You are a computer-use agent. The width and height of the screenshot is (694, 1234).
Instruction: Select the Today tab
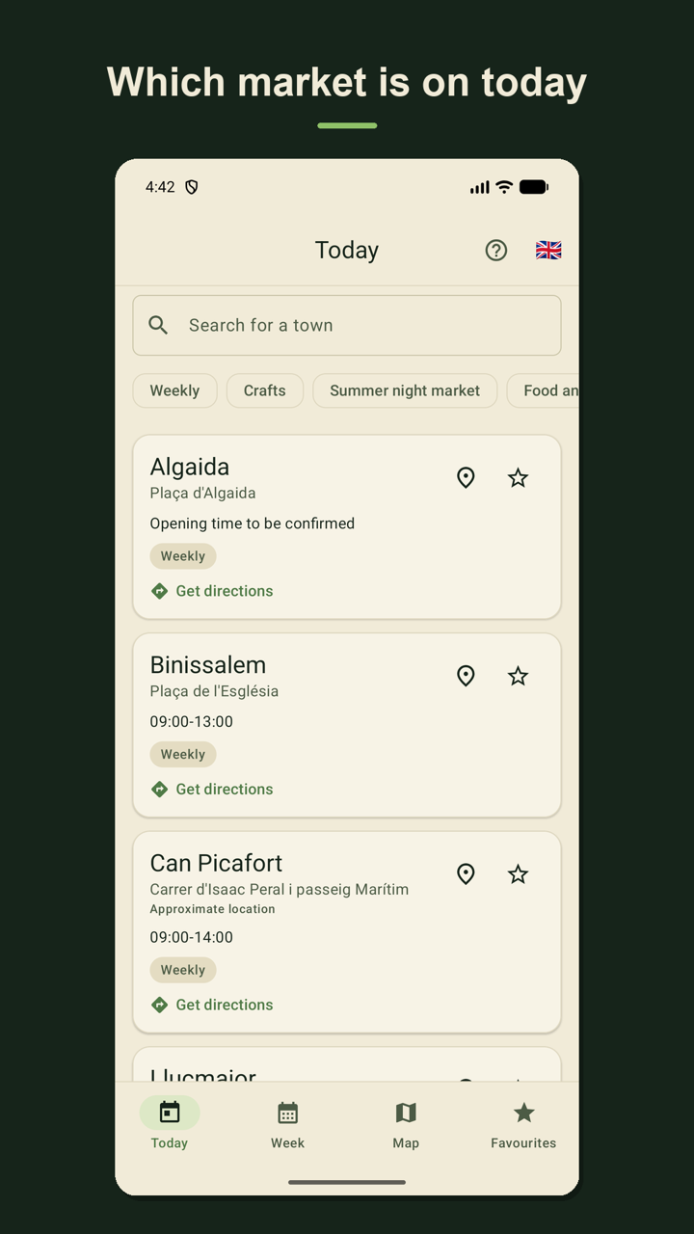click(170, 1125)
